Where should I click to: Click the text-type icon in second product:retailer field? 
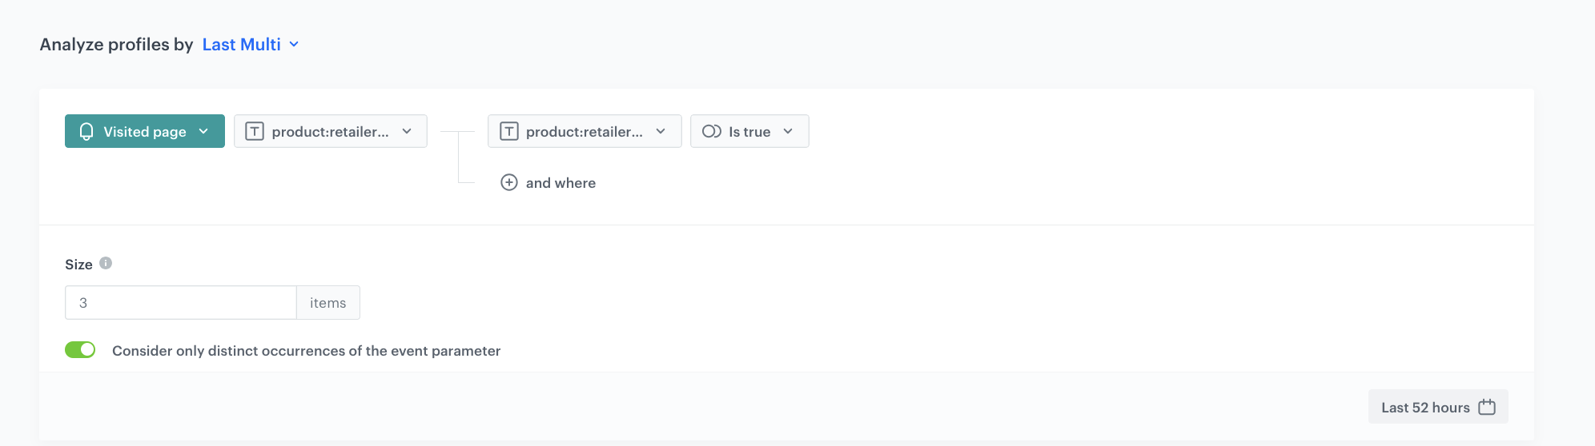509,132
